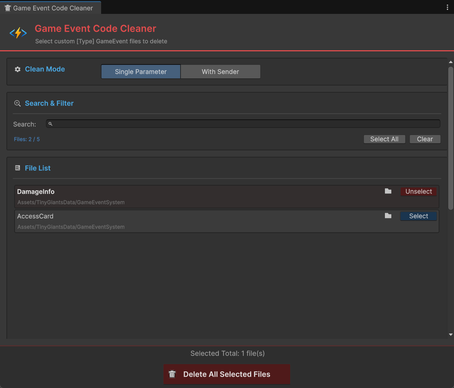454x388 pixels.
Task: Click the lightning bolt Game Event Cleaner icon
Action: [18, 32]
